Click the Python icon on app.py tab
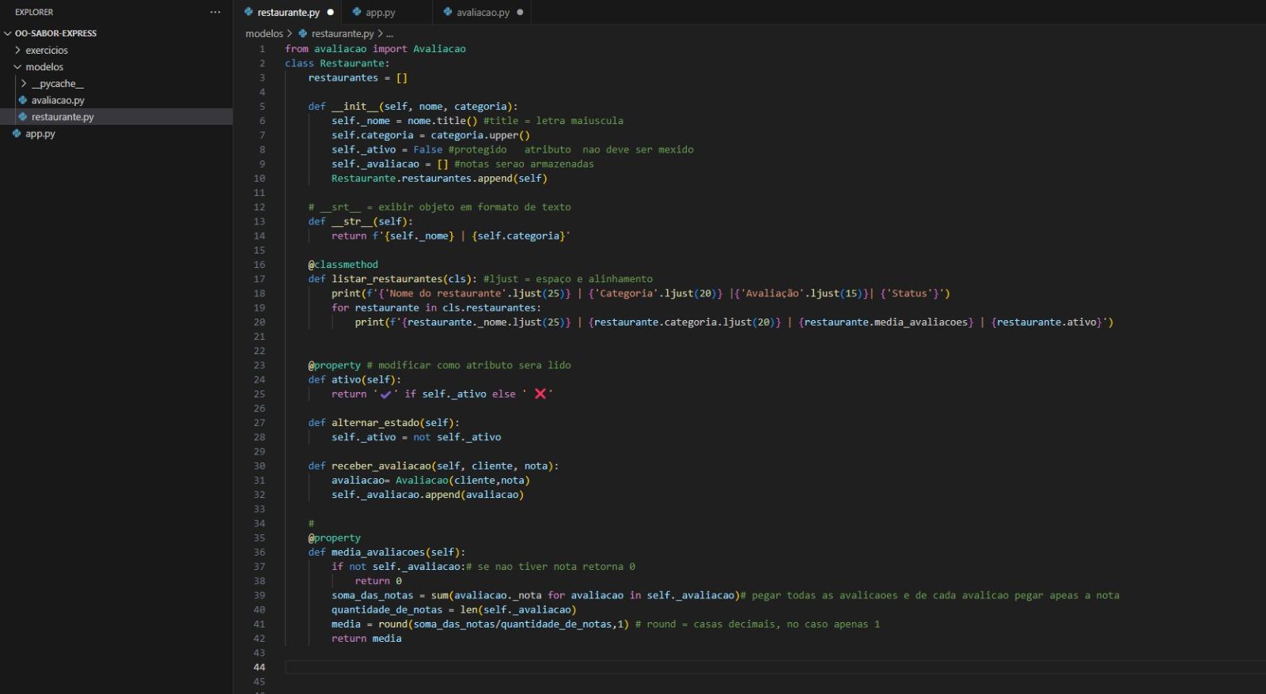 [357, 12]
